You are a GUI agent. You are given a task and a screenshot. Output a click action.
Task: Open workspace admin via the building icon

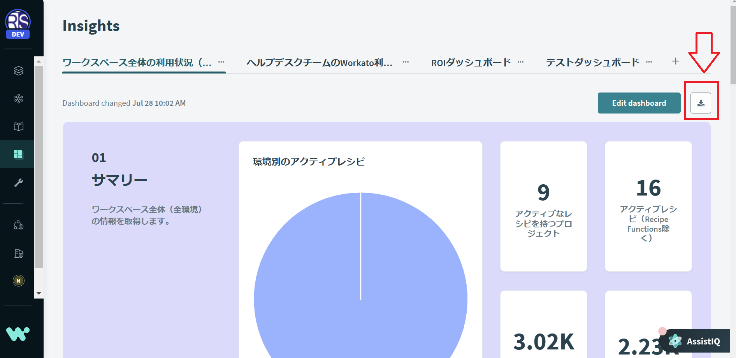pos(17,253)
